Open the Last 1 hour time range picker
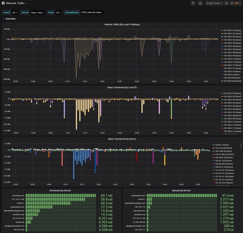The height and width of the screenshot is (233, 243). [x=214, y=3]
